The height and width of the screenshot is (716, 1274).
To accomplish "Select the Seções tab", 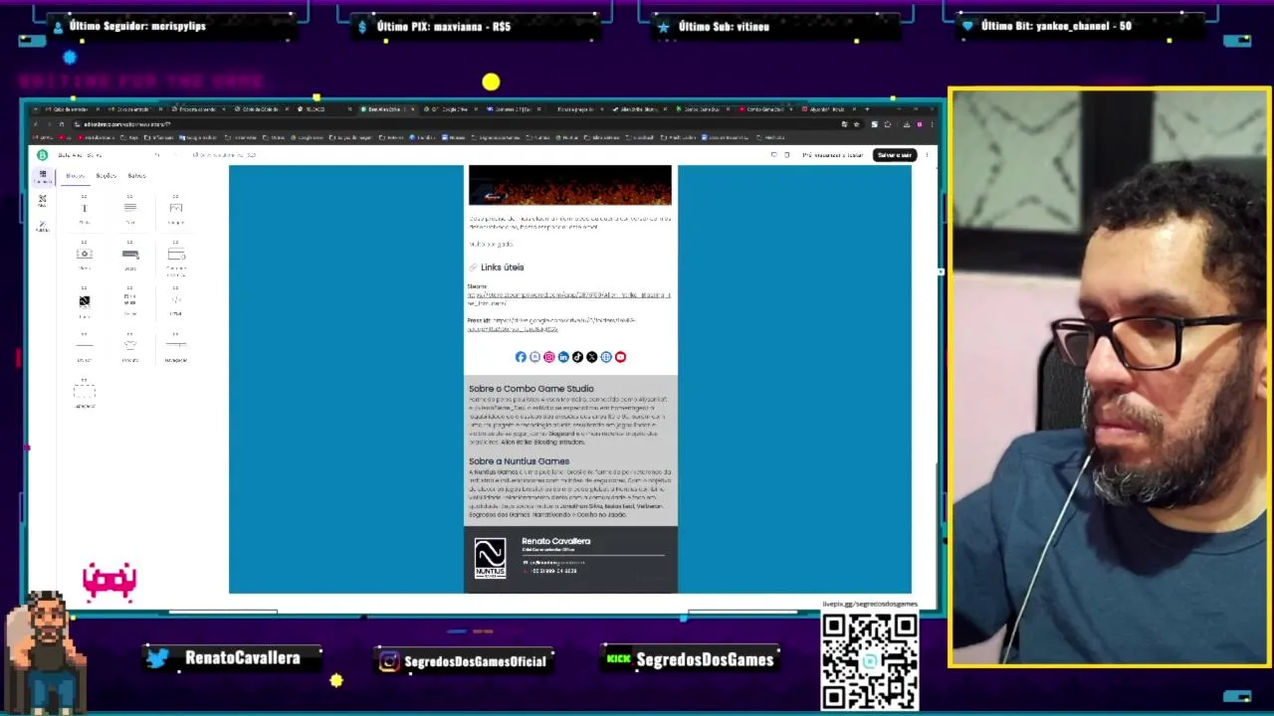I will 106,176.
